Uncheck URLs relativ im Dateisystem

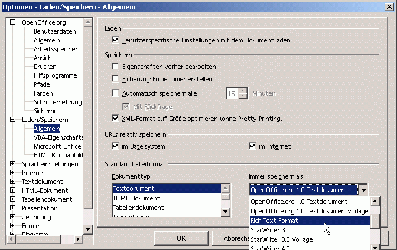coord(115,146)
